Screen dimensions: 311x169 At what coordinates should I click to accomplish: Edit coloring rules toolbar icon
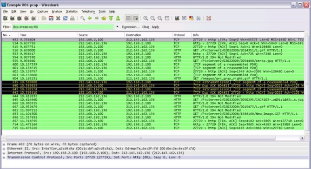[x=192, y=18]
